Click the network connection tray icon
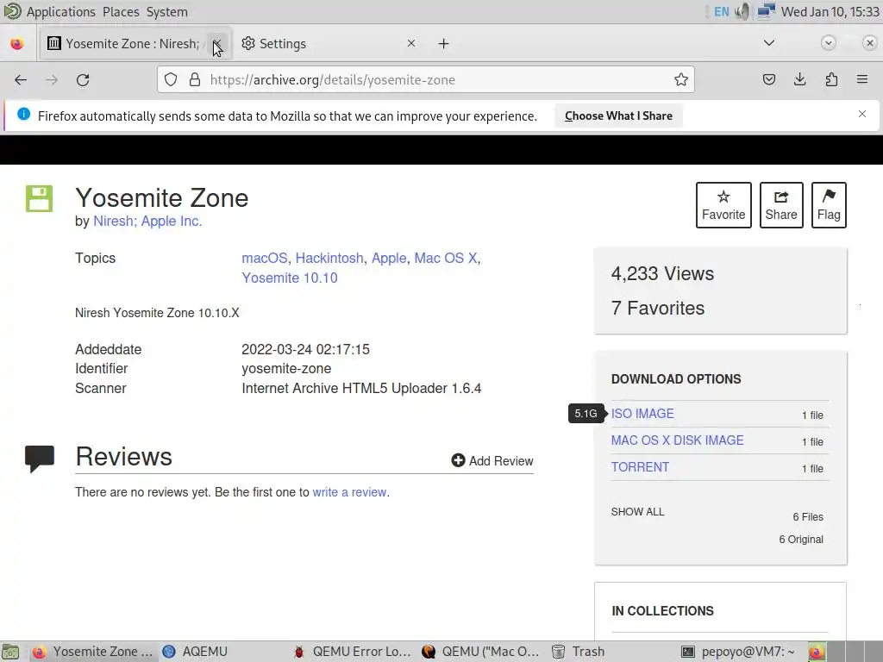Viewport: 883px width, 662px height. pyautogui.click(x=766, y=11)
